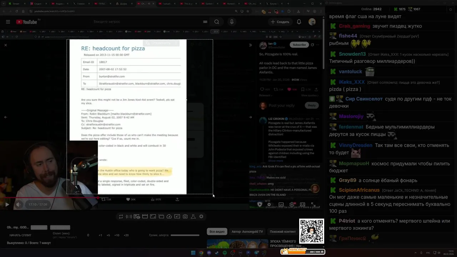Select the 'Все видео' filter chip
This screenshot has width=457, height=257.
point(217,231)
